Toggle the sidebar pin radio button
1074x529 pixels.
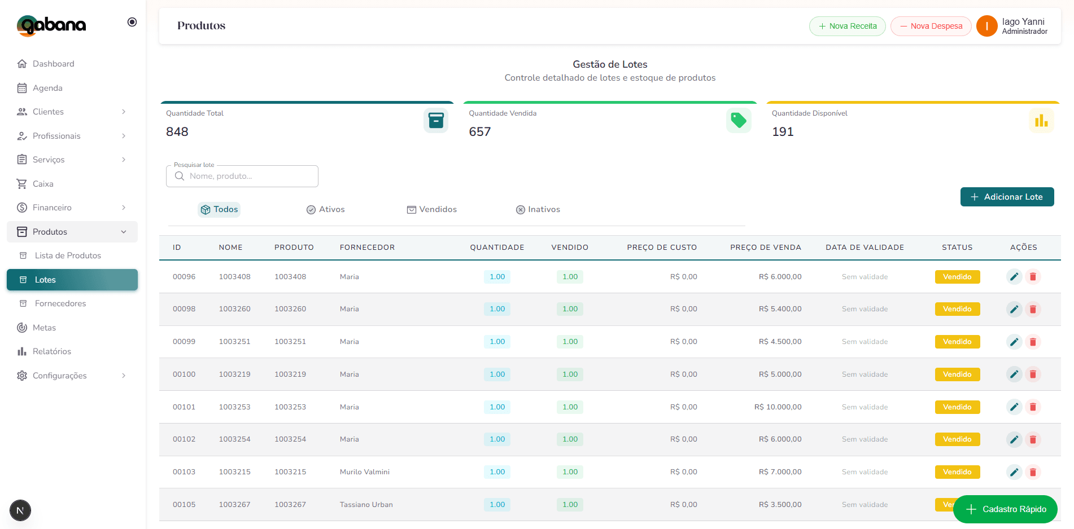(x=132, y=22)
